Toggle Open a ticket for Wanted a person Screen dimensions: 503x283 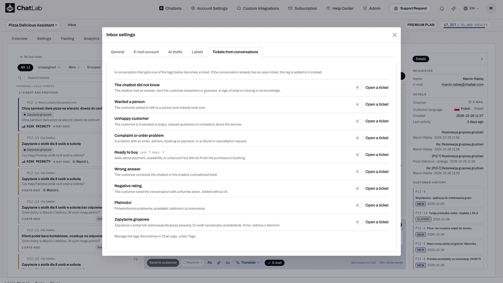coord(359,104)
